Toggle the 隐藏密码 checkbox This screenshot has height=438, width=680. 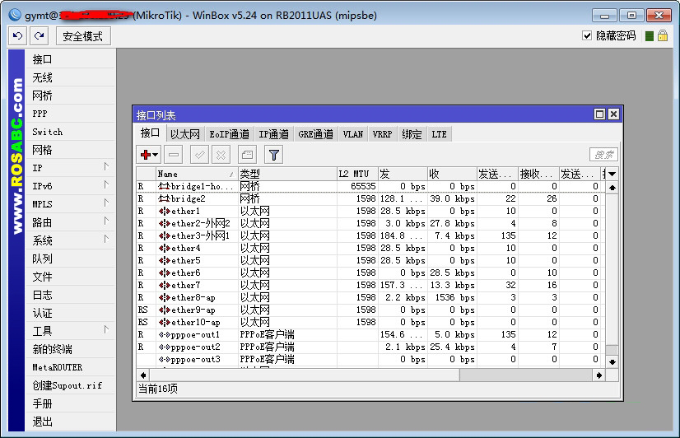point(587,35)
